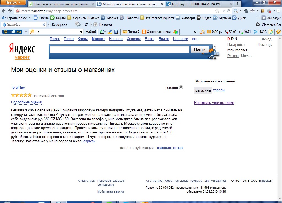Screen dimensions: 282x203
Task: Open the TorgPlay shop link
Action: point(18,87)
